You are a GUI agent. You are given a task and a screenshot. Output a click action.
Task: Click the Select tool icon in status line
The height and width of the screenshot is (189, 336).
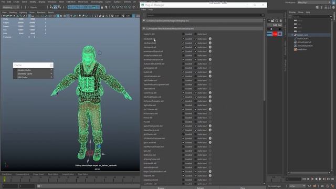(x=51, y=7)
